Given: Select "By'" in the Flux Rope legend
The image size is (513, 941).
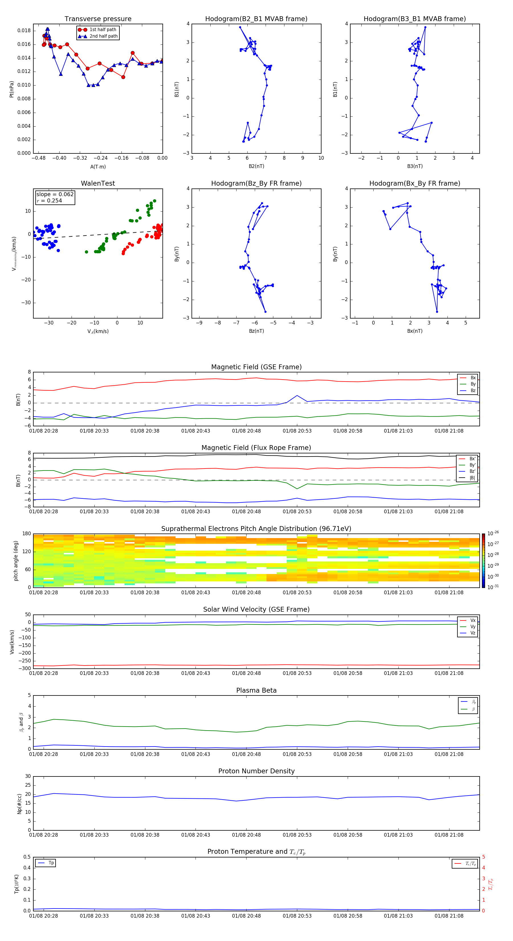Looking at the screenshot, I should pyautogui.click(x=467, y=465).
